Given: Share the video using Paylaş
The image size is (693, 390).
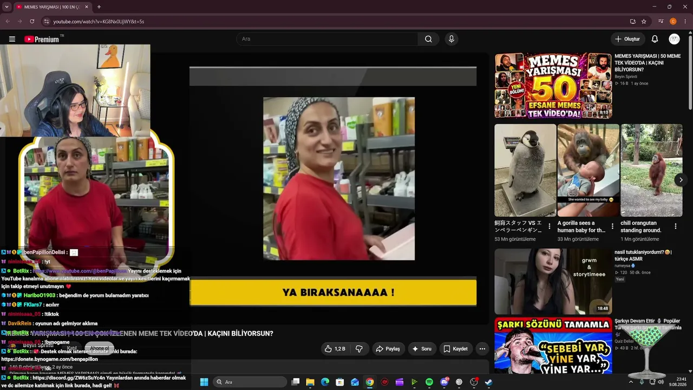Looking at the screenshot, I should [x=388, y=349].
